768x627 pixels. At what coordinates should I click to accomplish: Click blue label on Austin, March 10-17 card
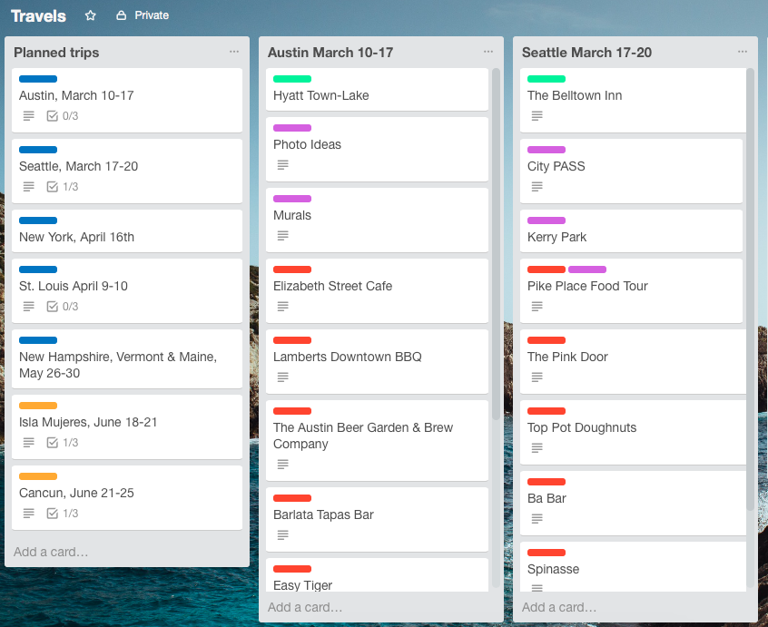point(38,79)
